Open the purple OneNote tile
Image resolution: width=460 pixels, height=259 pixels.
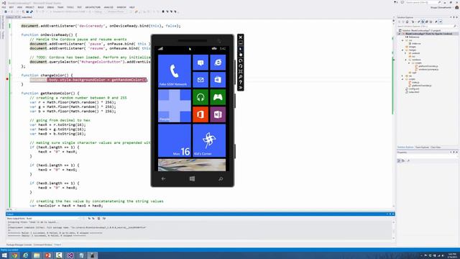[x=218, y=114]
